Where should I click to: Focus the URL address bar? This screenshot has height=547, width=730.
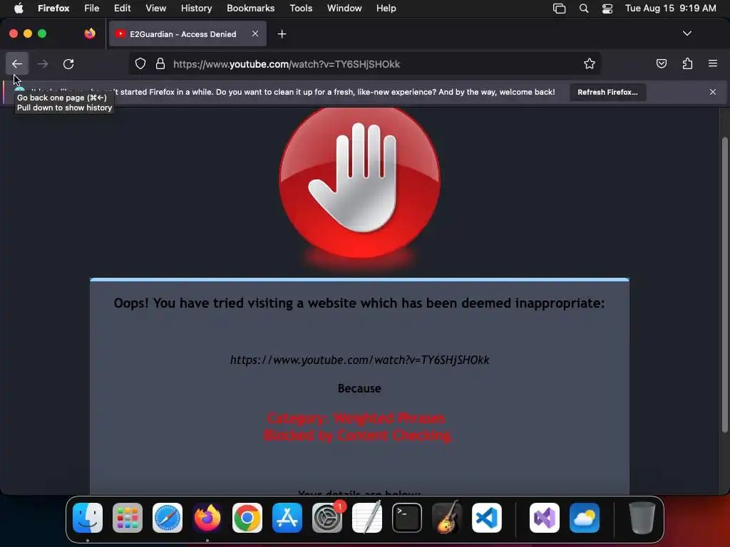pos(364,63)
